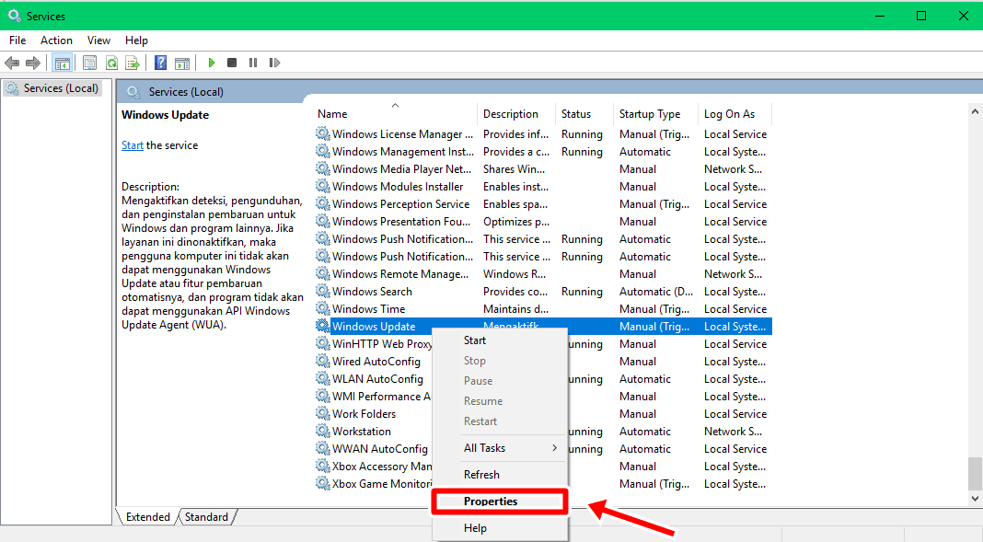Open the File menu
983x542 pixels.
17,40
